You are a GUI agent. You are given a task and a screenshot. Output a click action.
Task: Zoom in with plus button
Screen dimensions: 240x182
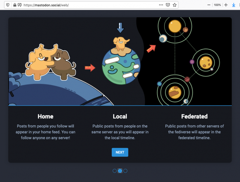(226, 5)
